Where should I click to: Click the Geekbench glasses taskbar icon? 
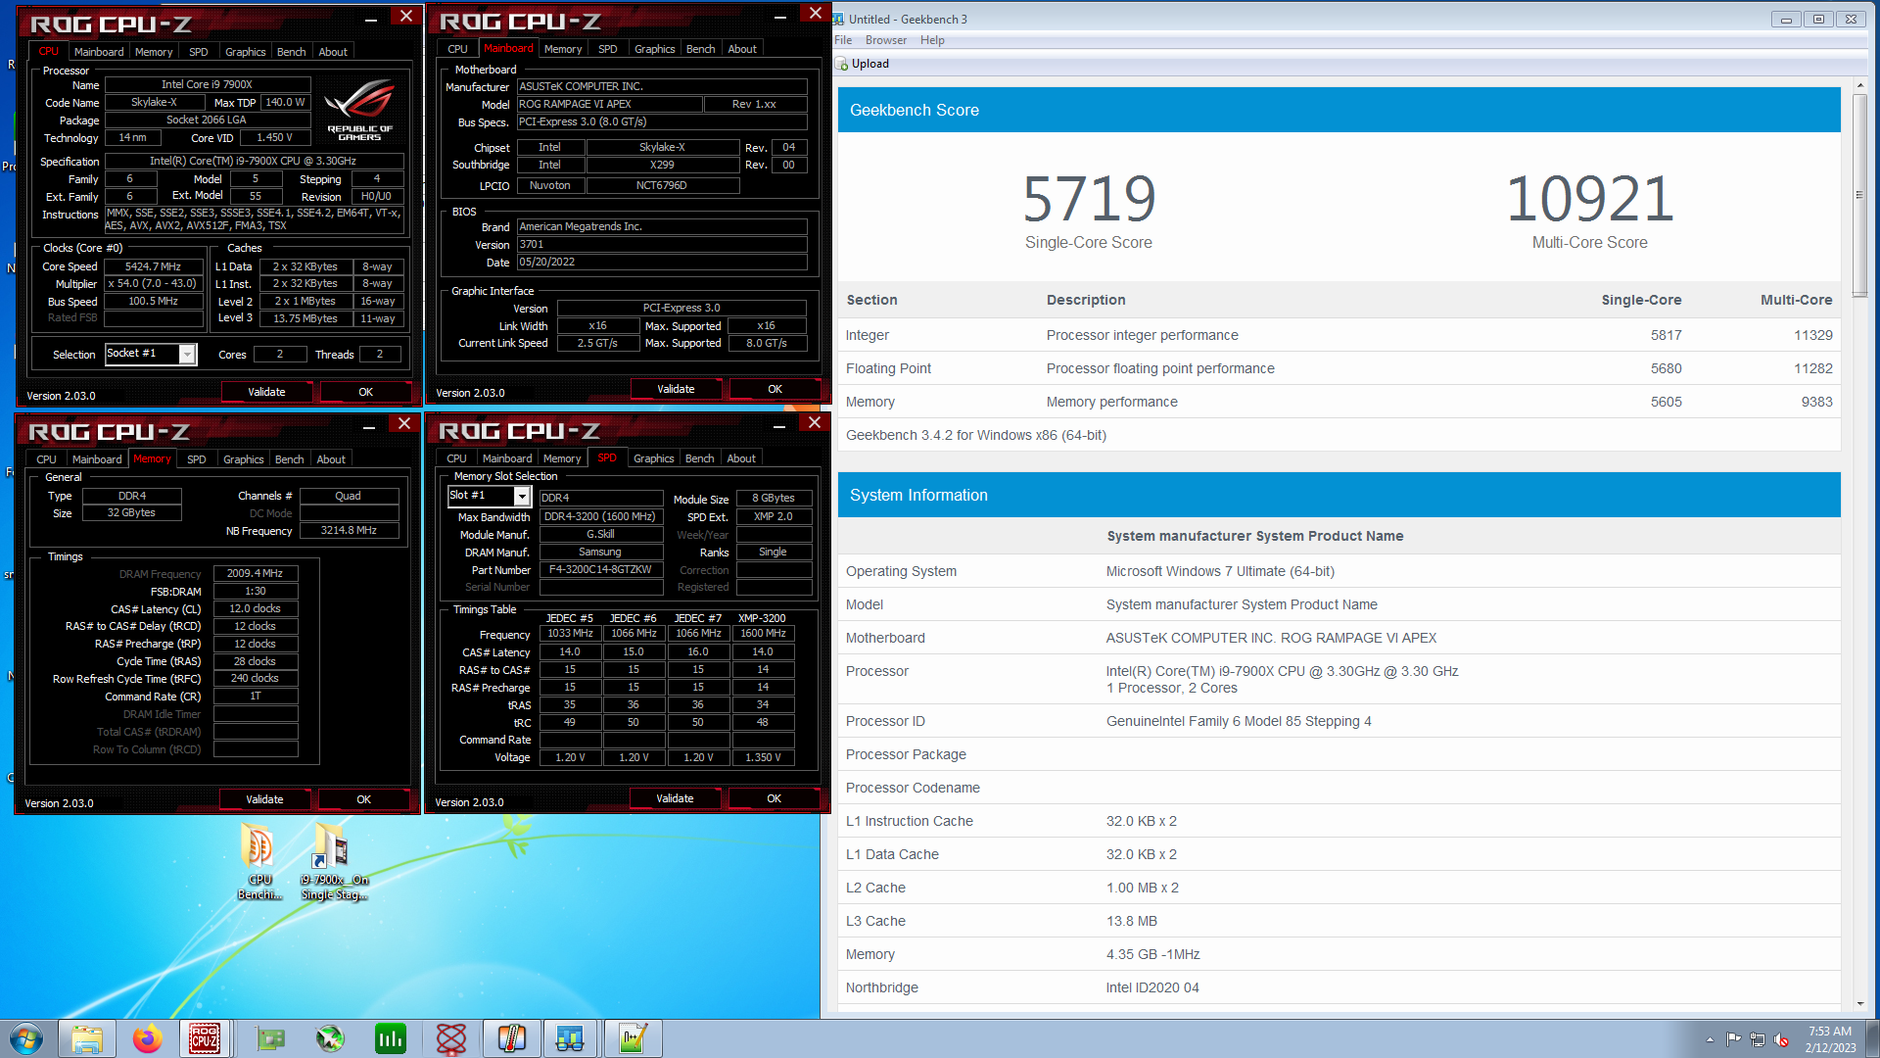coord(570,1038)
